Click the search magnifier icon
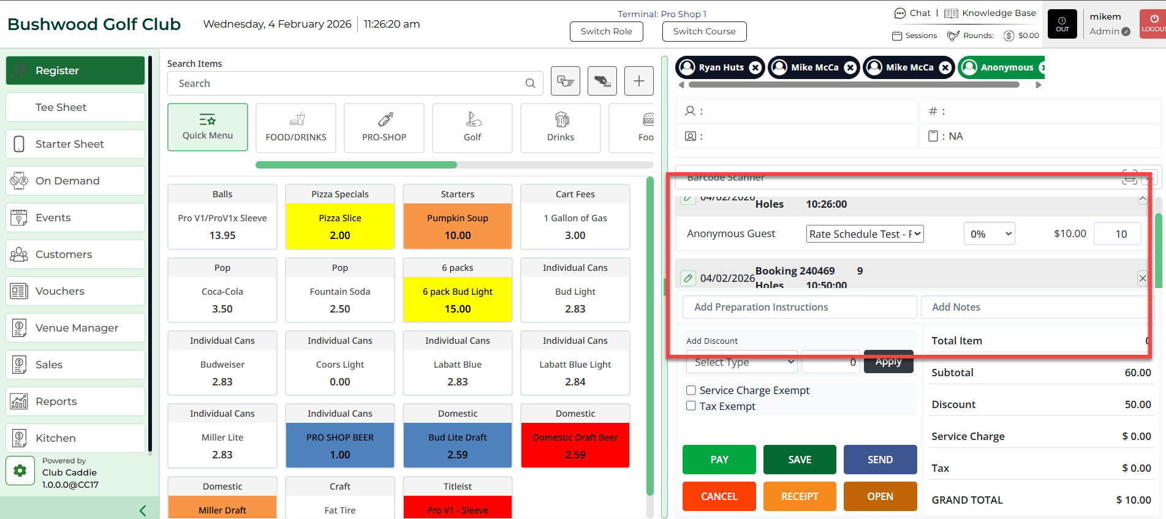1166x519 pixels. pos(530,83)
